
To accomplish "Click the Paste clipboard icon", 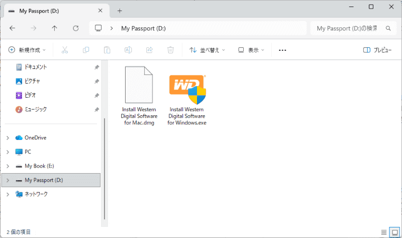I will (x=107, y=50).
